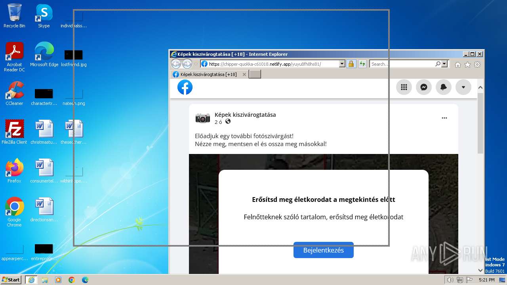Screen dimensions: 507x285
Task: Open the christmastu... Word document
Action: [44, 132]
